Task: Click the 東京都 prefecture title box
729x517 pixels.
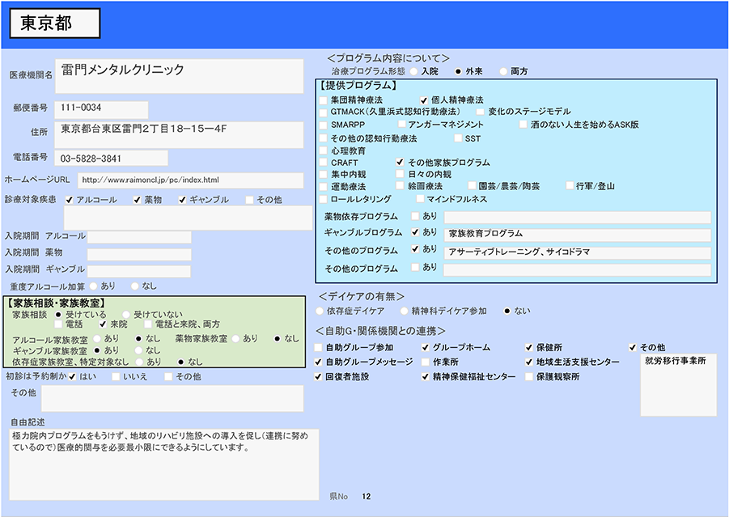Action: 55,24
